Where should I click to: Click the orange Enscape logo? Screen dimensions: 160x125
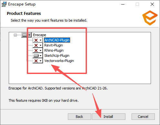150,18
